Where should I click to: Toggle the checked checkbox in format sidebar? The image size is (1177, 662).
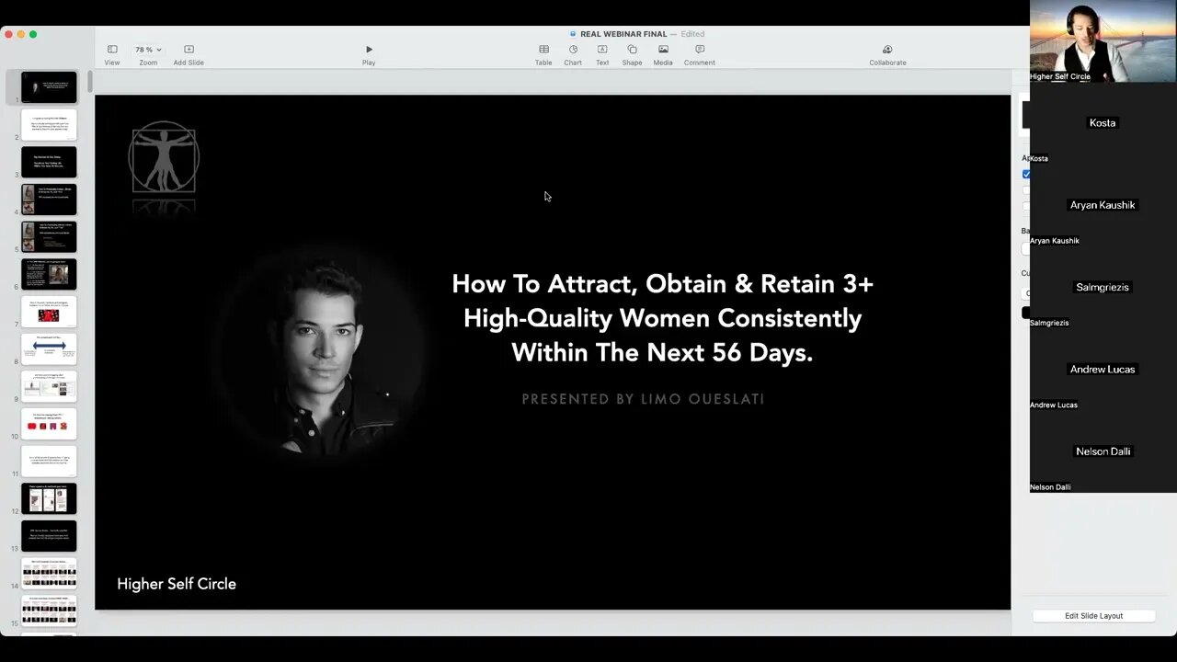coord(1026,174)
